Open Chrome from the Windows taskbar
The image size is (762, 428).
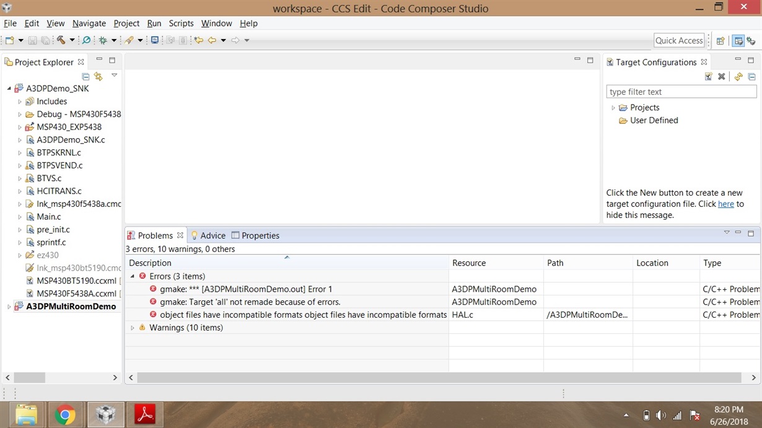[65, 415]
